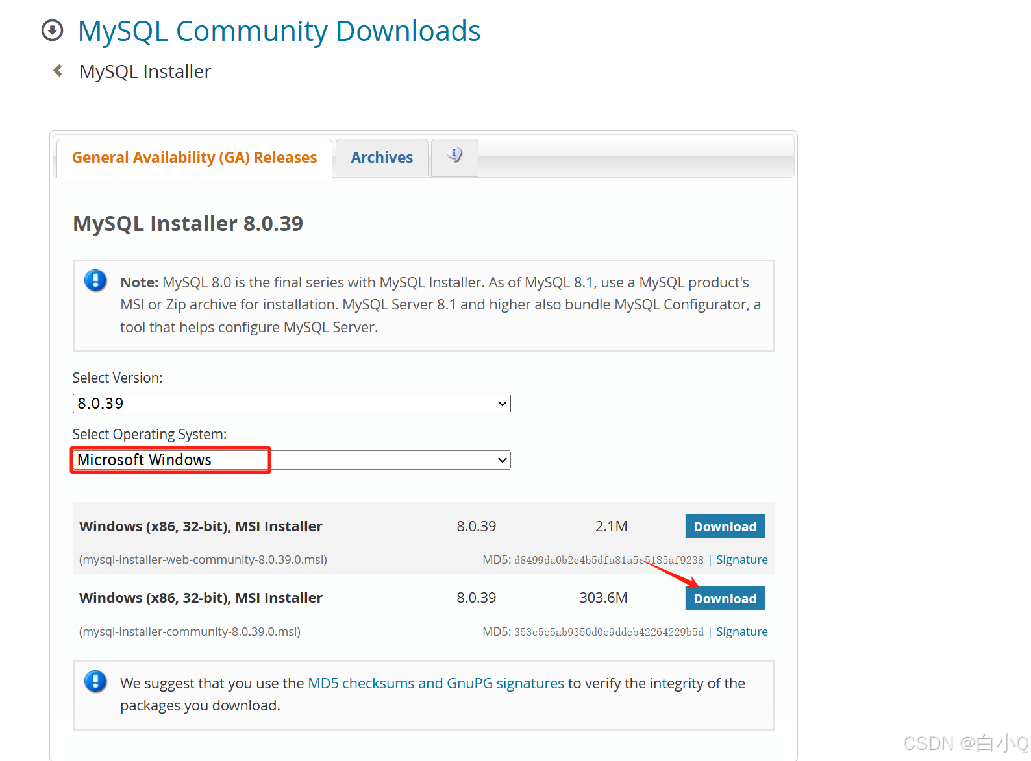Open the Select Version dropdown showing 8.0.39
The width and height of the screenshot is (1031, 761).
point(292,404)
